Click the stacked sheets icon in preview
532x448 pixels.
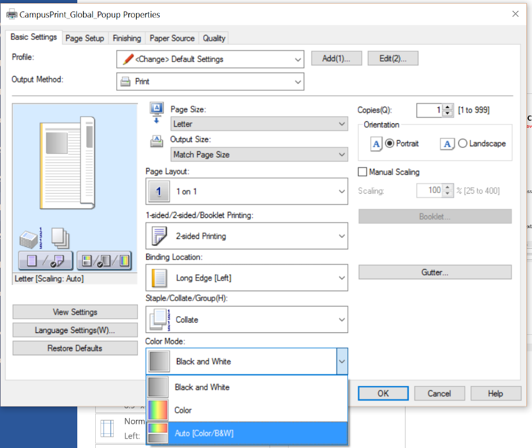click(61, 238)
